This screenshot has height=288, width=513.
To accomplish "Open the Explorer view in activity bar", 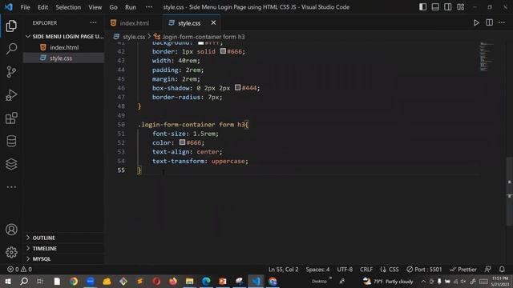I will 11,26.
